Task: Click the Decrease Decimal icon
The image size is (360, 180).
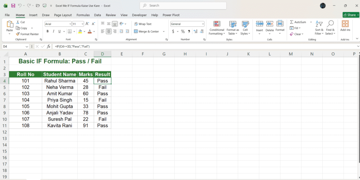Action: (x=201, y=31)
